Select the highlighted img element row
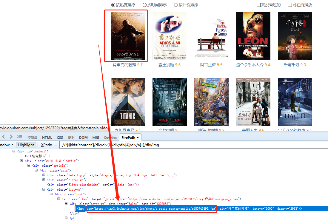328x221 pixels. pos(202,208)
